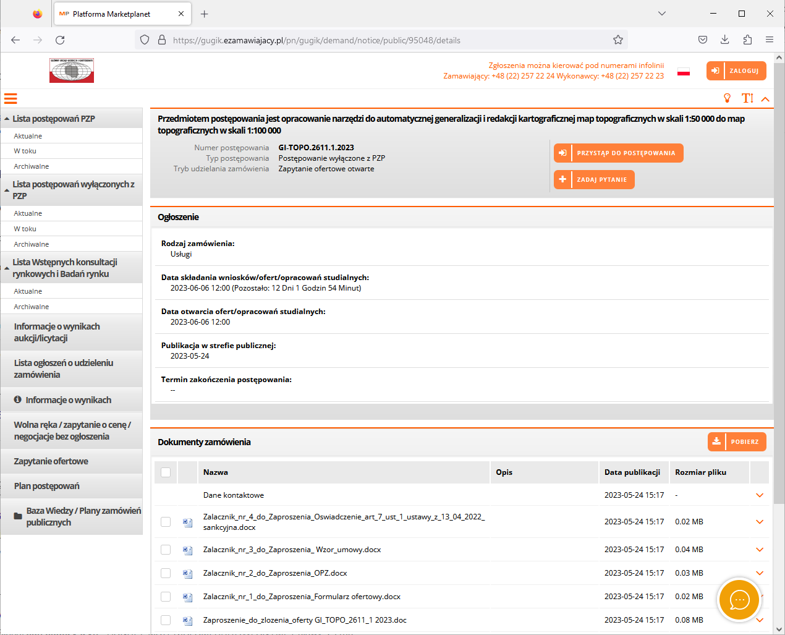Viewport: 785px width, 635px height.
Task: Click the text size icon
Action: 747,98
